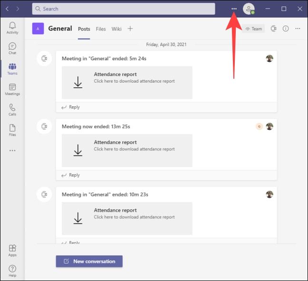Open the Activity bell in sidebar
The width and height of the screenshot is (308, 281).
coord(12,28)
